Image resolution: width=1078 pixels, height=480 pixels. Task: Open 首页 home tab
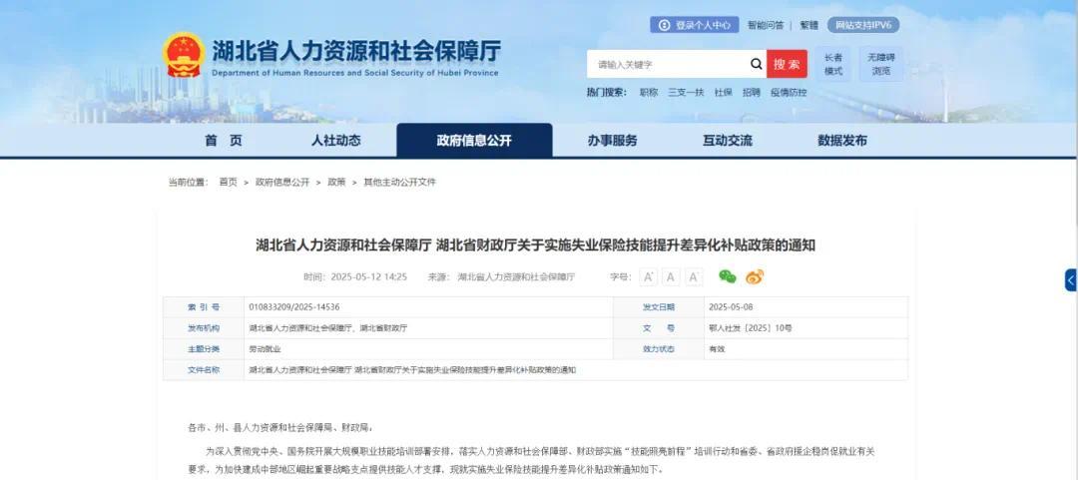tap(224, 141)
